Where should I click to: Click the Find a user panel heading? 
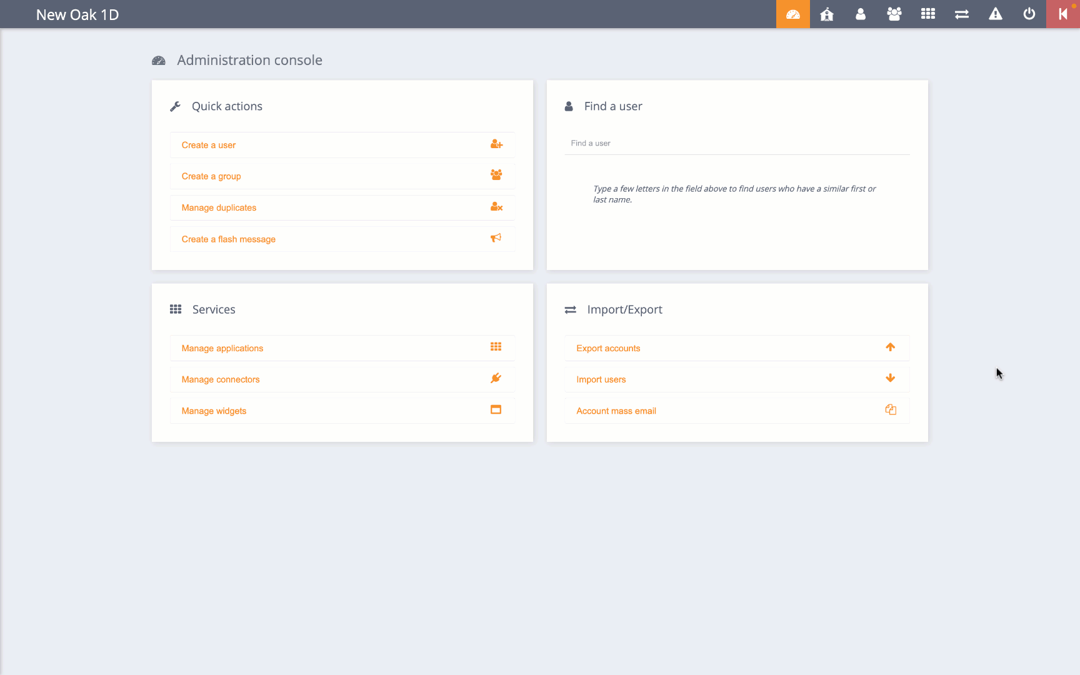click(x=613, y=106)
